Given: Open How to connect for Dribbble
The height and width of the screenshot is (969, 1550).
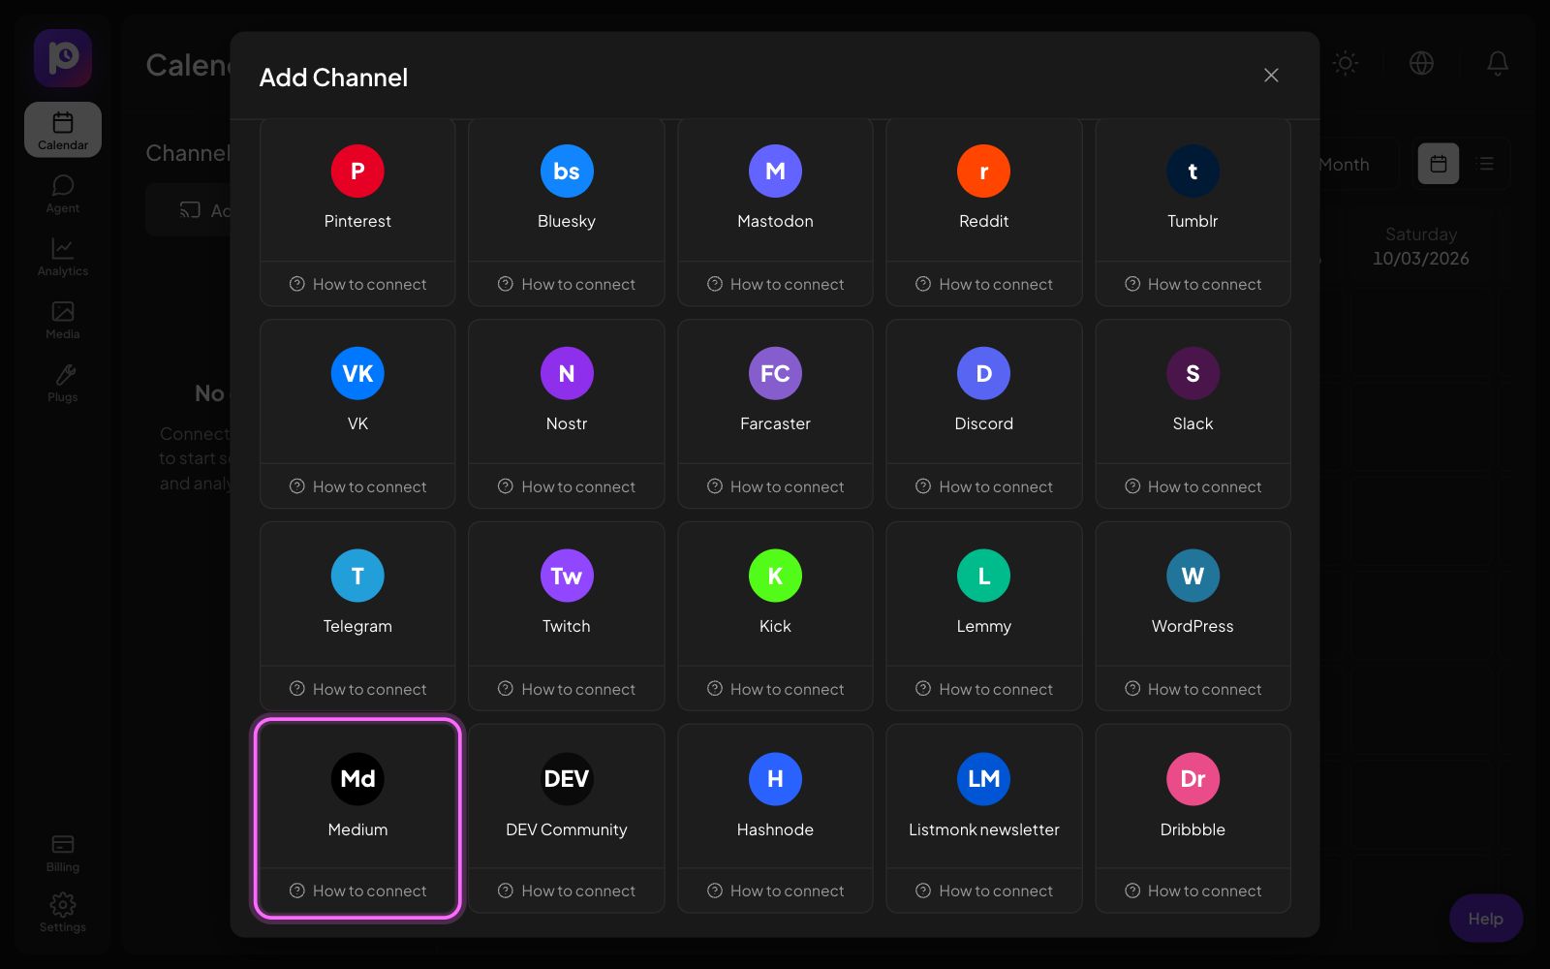Looking at the screenshot, I should pyautogui.click(x=1193, y=891).
